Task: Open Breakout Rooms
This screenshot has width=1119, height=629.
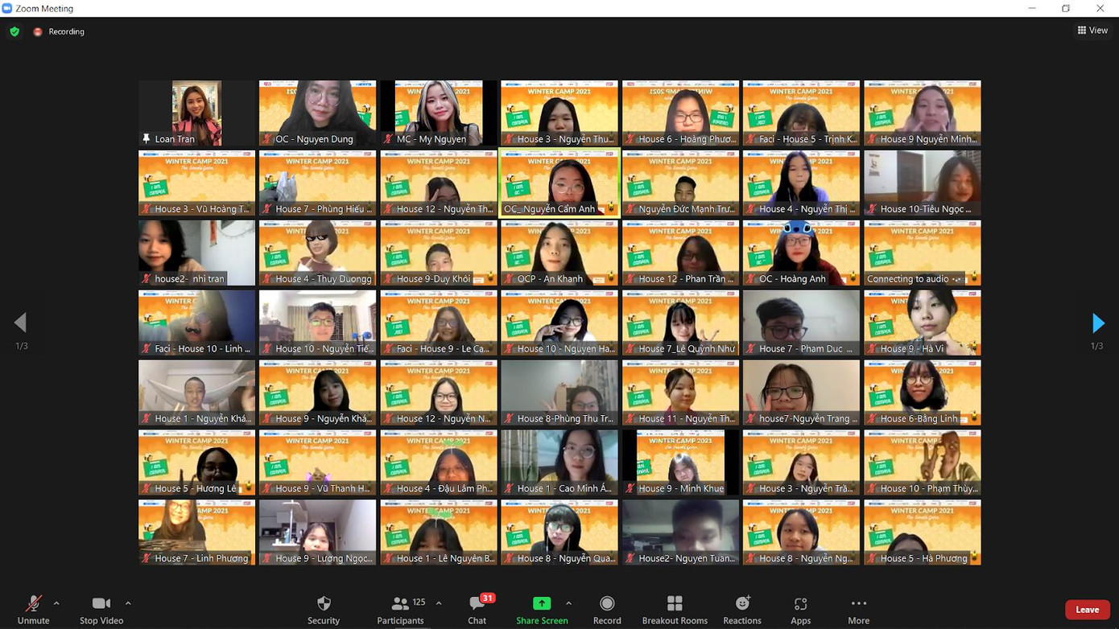Action: [x=674, y=610]
